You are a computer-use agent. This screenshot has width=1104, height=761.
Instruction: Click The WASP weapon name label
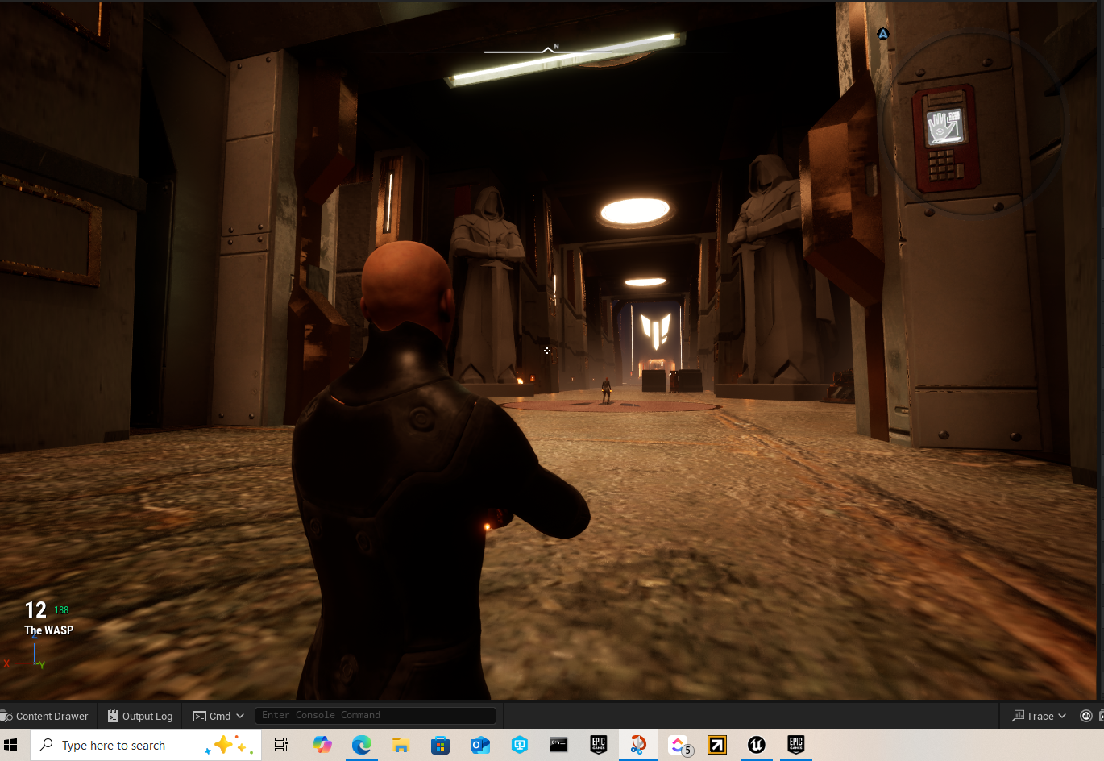click(x=48, y=630)
